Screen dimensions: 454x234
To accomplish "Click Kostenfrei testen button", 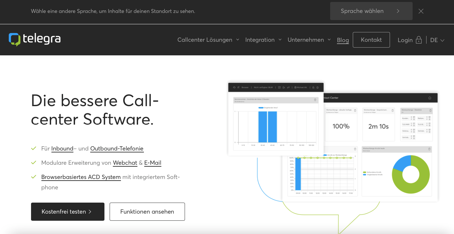I will coord(68,212).
